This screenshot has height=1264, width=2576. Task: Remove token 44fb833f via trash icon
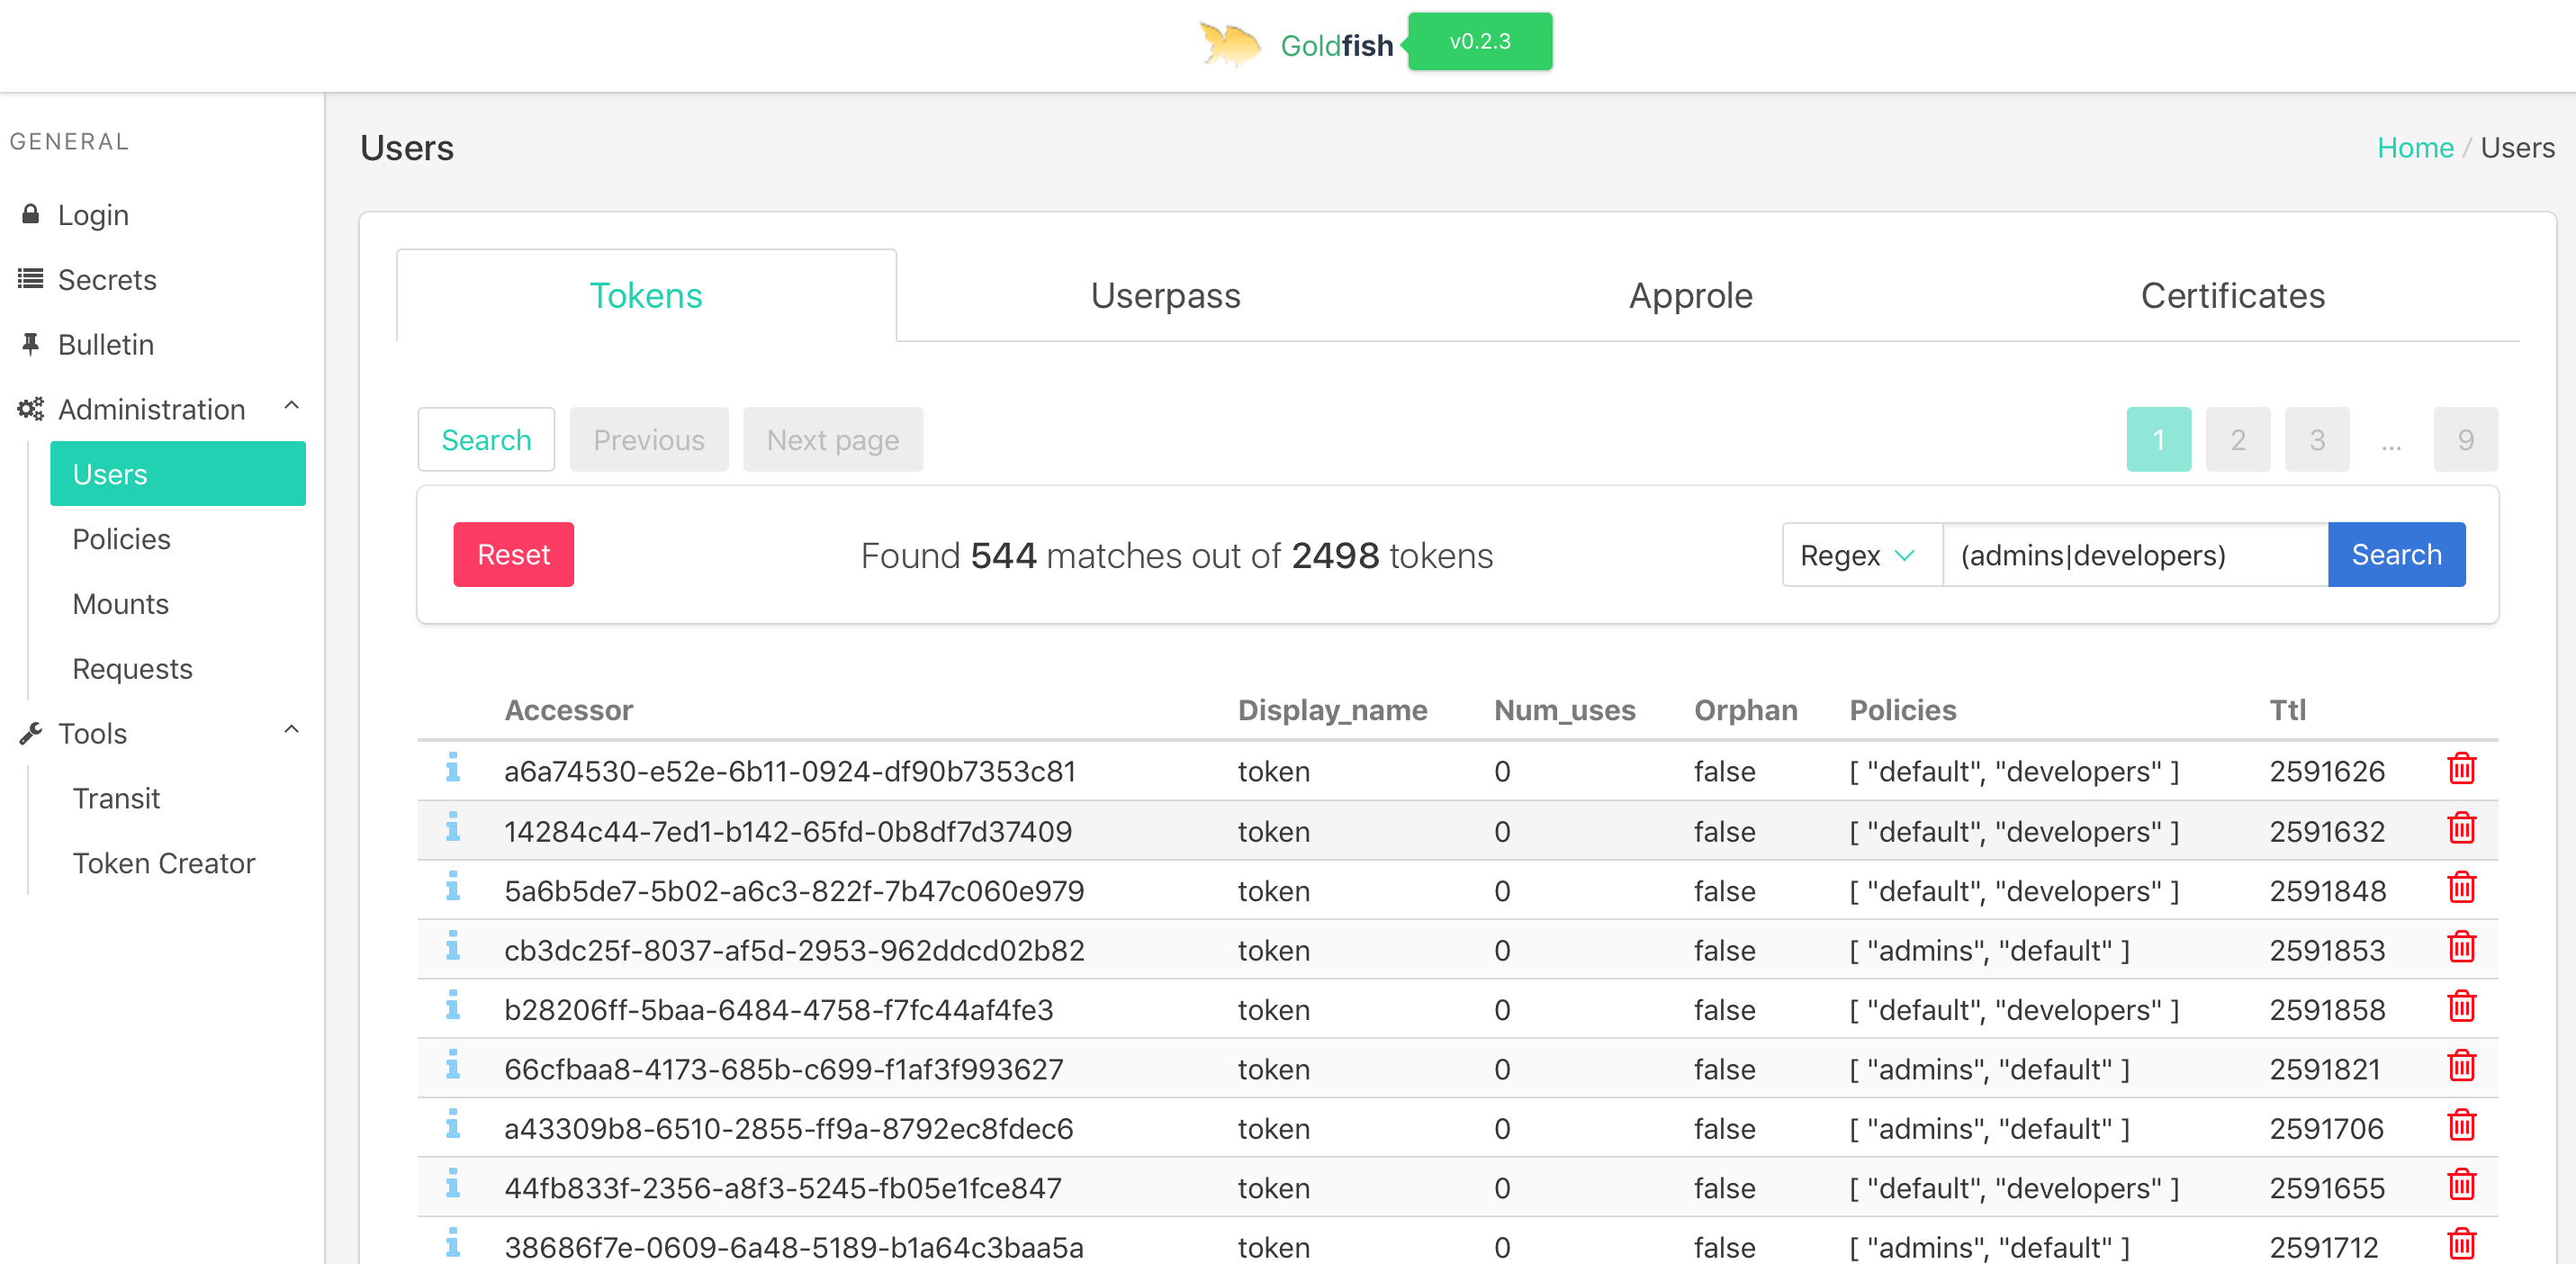point(2461,1186)
